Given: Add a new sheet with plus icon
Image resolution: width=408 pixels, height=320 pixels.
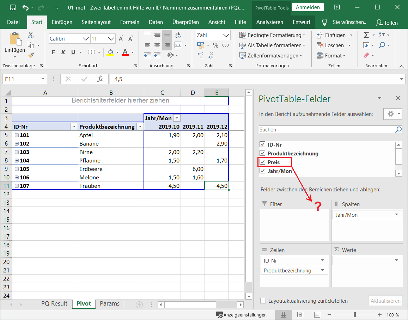Looking at the screenshot, I should point(139,304).
